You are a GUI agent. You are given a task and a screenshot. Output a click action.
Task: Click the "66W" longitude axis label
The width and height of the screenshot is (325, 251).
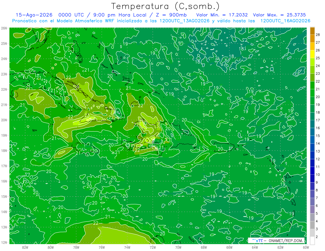pos(229,247)
